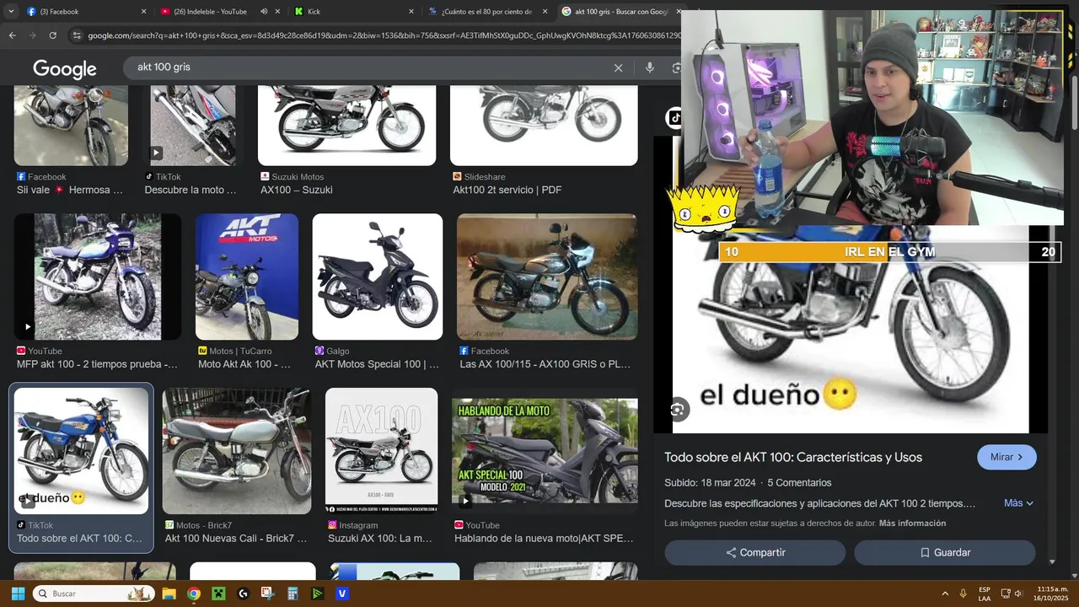Close the Kick tab

[x=411, y=12]
